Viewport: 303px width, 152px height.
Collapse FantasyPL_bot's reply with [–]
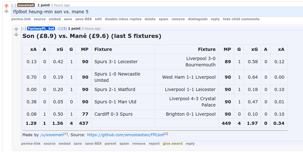(24, 29)
